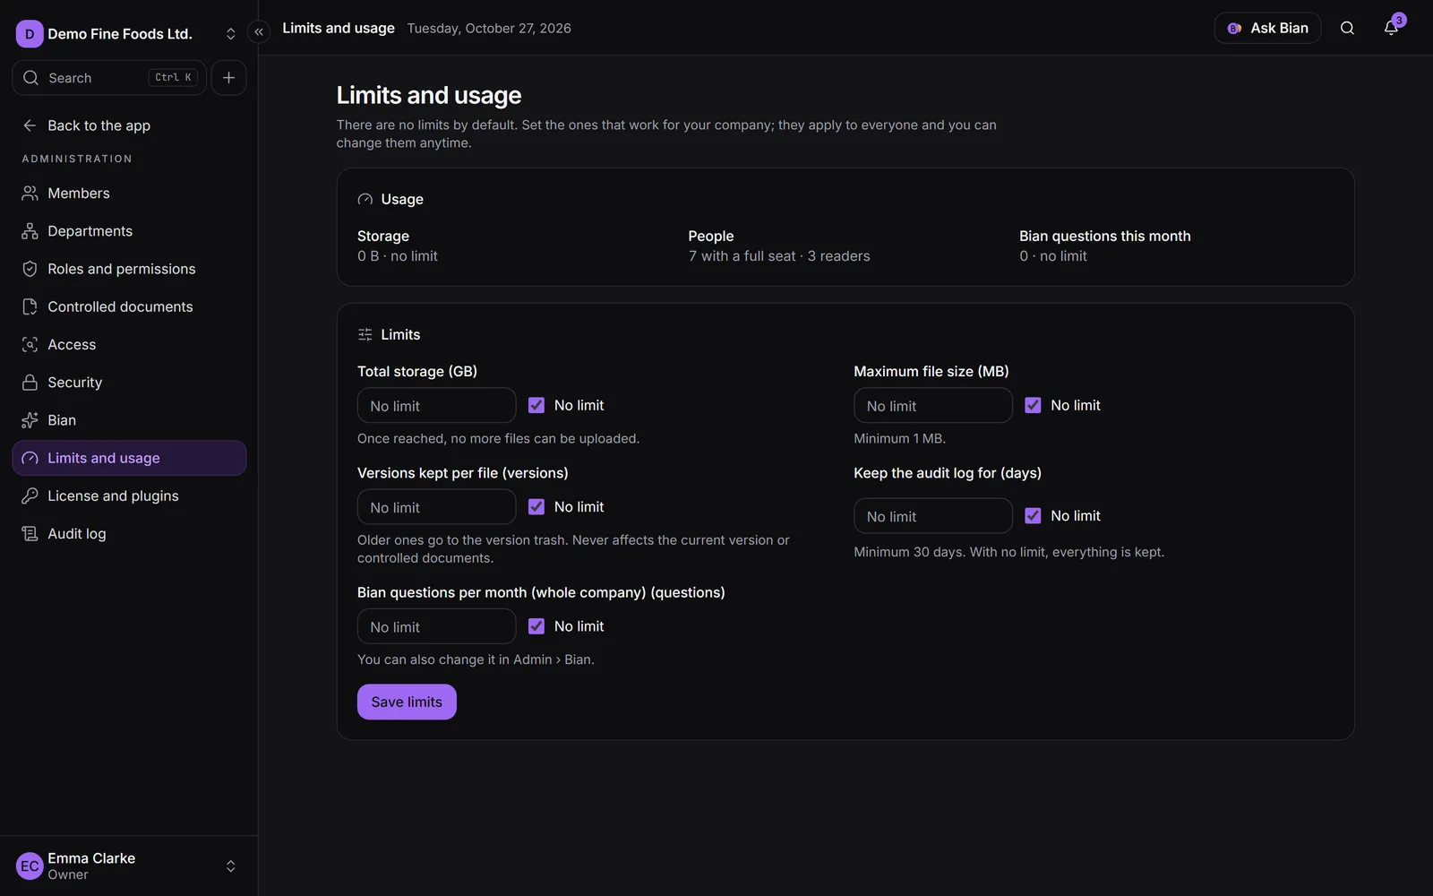Screen dimensions: 1433x896
Task: Click the EC user avatar
Action: (x=30, y=866)
